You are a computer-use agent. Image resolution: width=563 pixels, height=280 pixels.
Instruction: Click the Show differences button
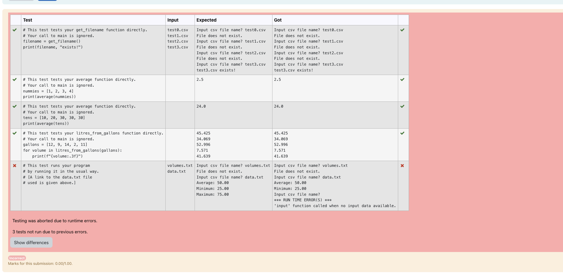pos(31,243)
